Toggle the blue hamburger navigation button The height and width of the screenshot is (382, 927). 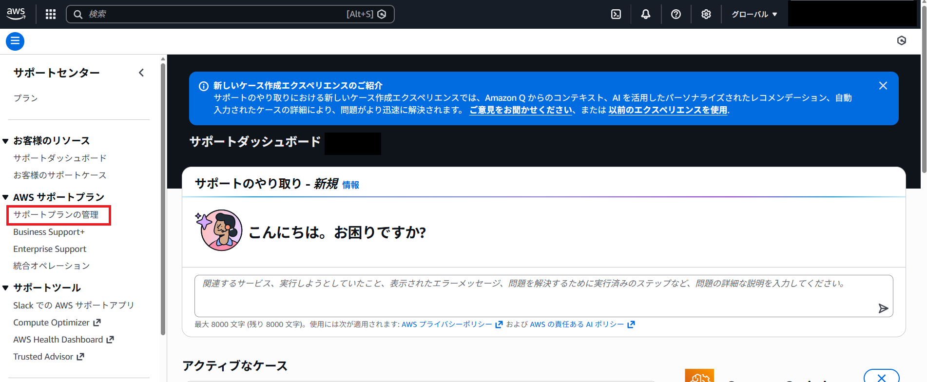coord(15,41)
